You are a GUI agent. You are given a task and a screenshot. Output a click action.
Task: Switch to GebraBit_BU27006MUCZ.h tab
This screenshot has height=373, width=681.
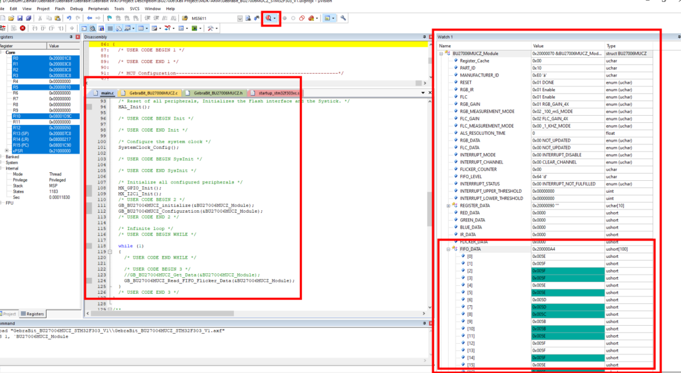pos(215,93)
